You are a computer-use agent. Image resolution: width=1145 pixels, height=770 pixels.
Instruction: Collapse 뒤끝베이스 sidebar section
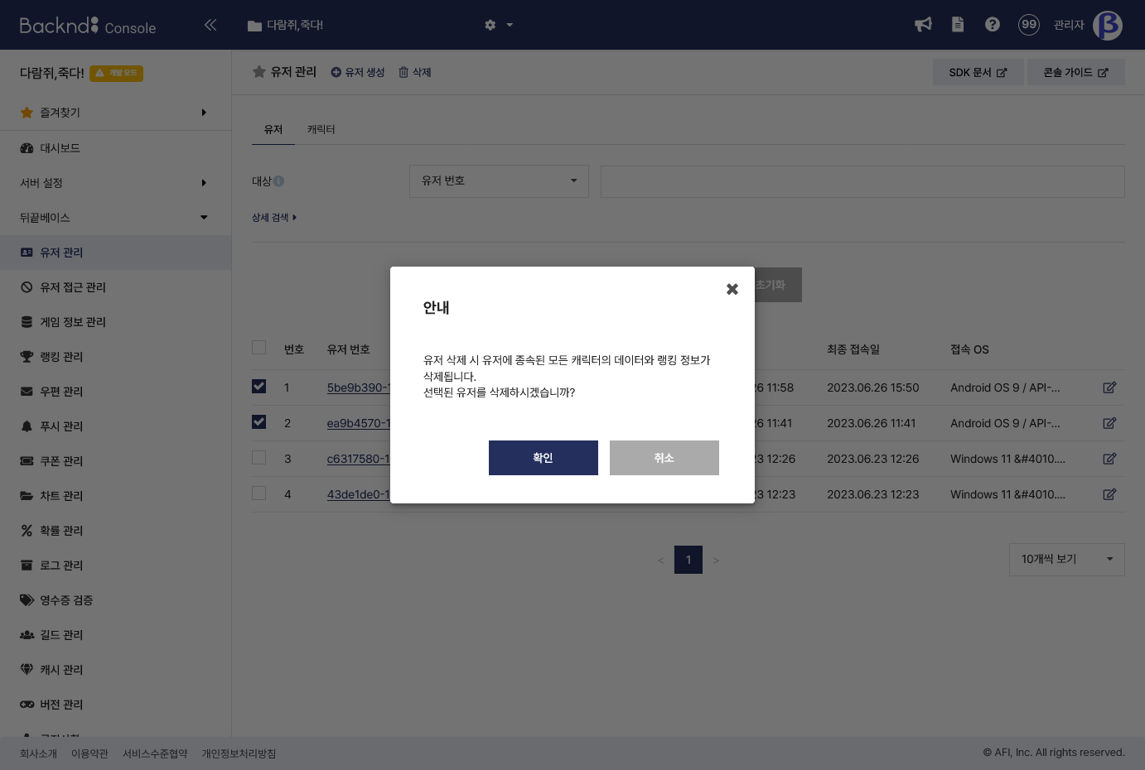click(x=115, y=218)
